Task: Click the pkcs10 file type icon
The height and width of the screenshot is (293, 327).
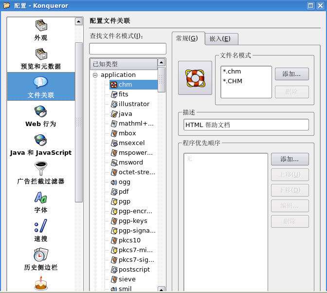Action: pos(114,240)
